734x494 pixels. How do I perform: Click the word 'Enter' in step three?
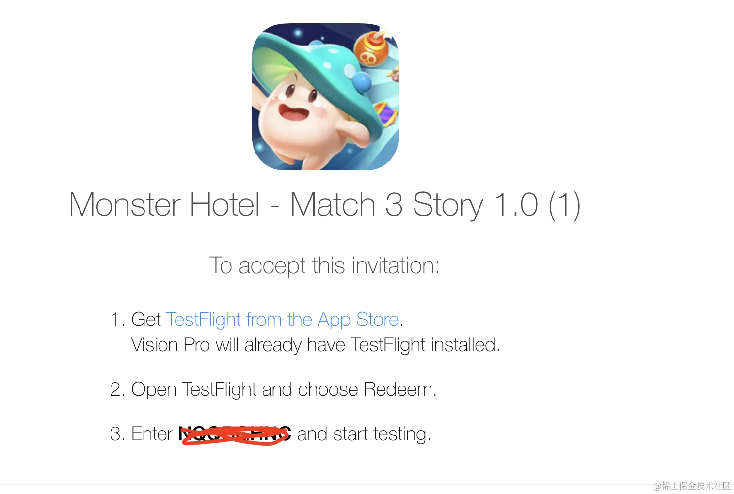tap(152, 434)
